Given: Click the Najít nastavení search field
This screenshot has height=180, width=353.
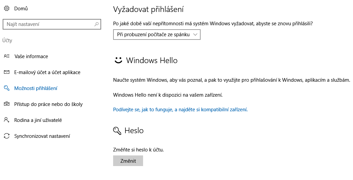Looking at the screenshot, I should coord(52,24).
